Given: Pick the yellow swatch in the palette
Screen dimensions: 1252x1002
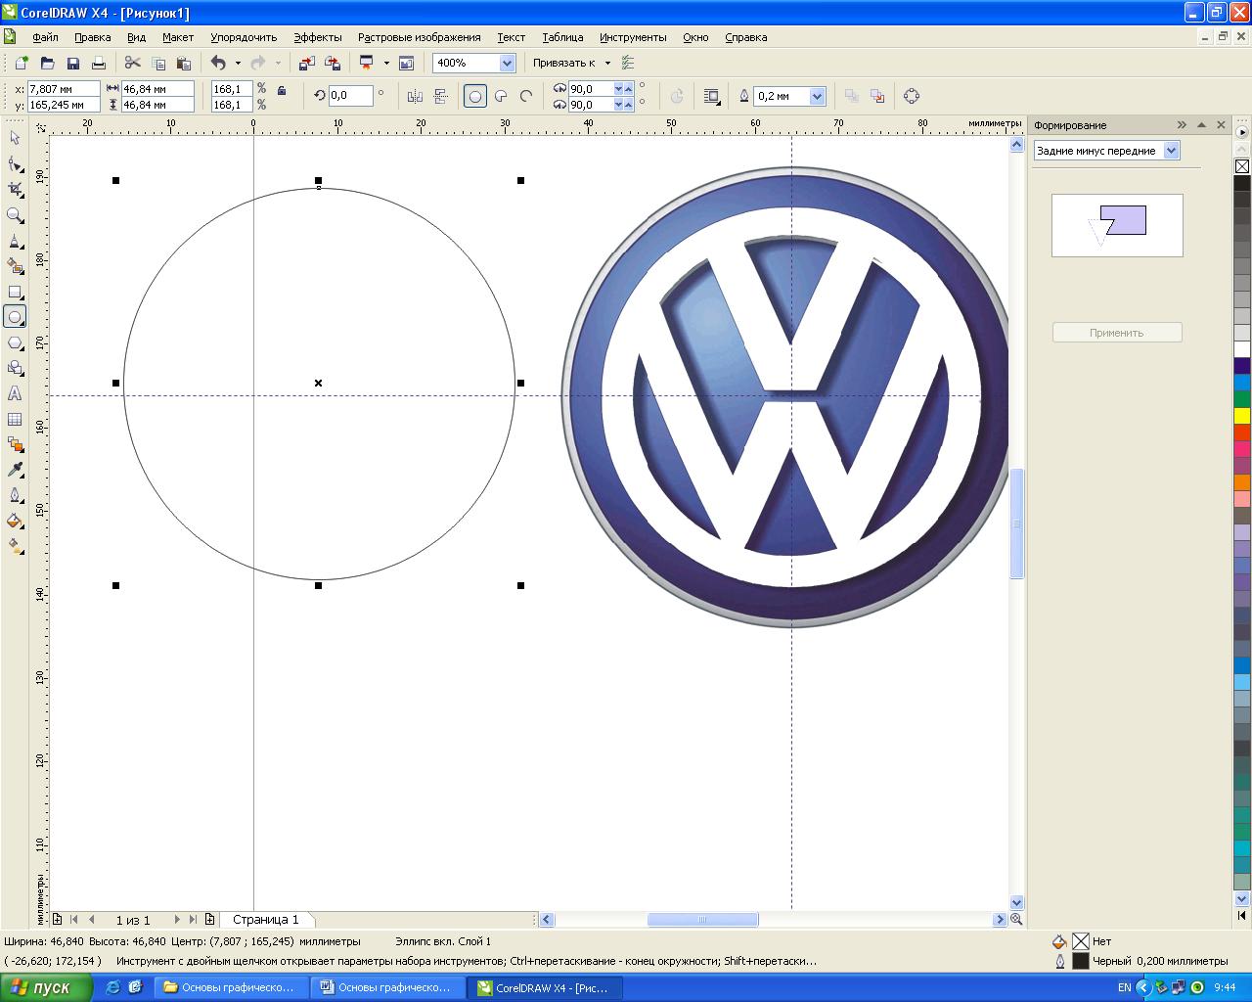Looking at the screenshot, I should 1242,416.
